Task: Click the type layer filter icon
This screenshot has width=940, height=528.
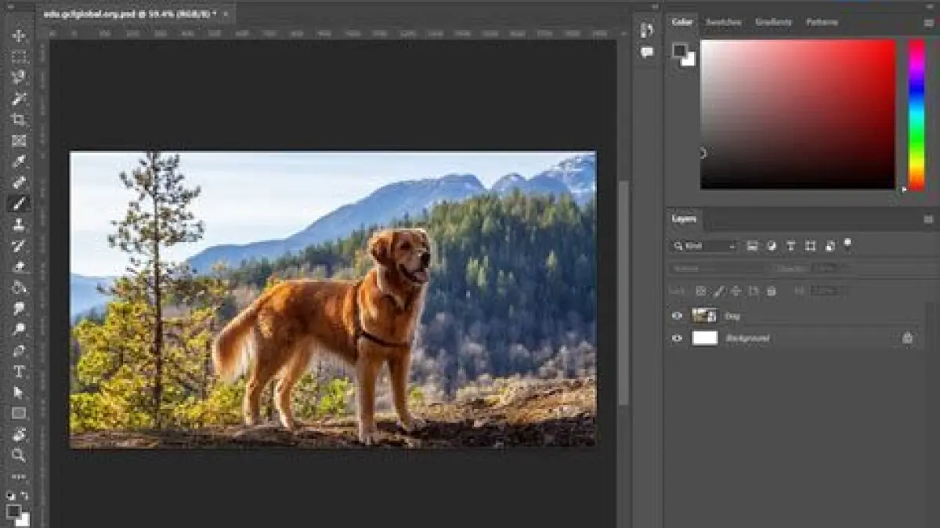Action: click(790, 246)
